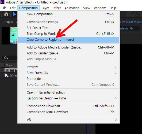Click the Project panel tab
The width and height of the screenshot is (142, 134).
pyautogui.click(x=8, y=22)
